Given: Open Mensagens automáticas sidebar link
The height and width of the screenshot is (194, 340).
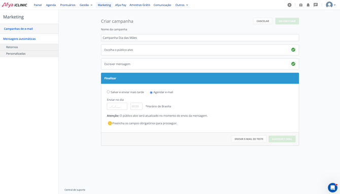Looking at the screenshot, I should [19, 39].
